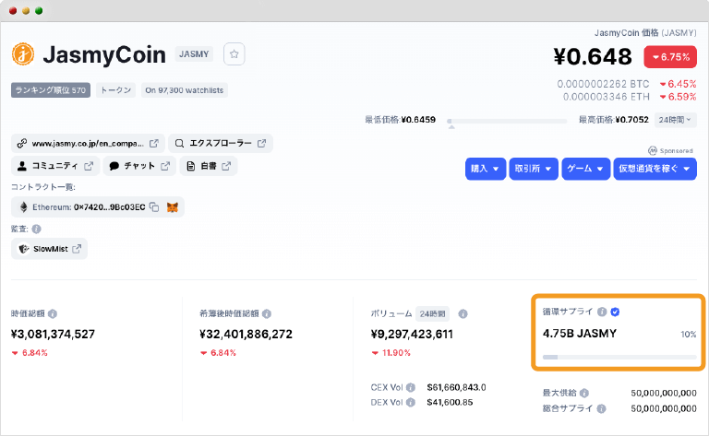Click the JasmyCoin orange logo icon
Screen dimensions: 709x436
pyautogui.click(x=23, y=54)
